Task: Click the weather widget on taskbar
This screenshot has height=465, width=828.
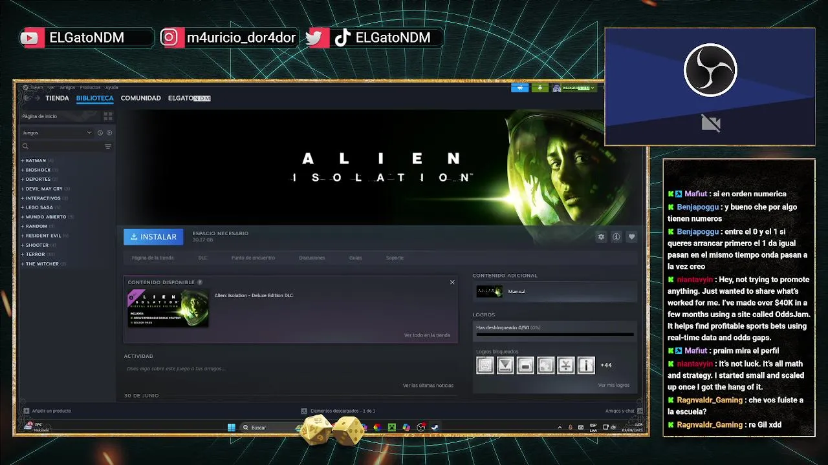Action: point(38,426)
